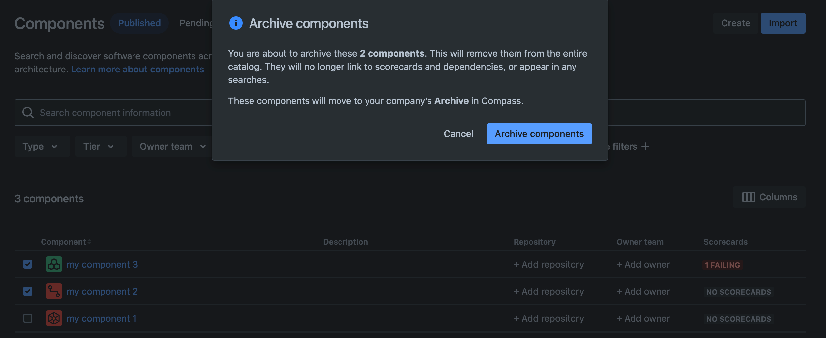The height and width of the screenshot is (338, 826).
Task: Open the Type filter dropdown
Action: [x=42, y=146]
